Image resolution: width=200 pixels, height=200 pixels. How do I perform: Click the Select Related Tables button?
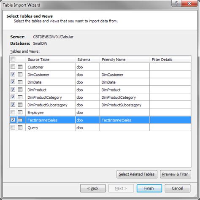coord(137,174)
